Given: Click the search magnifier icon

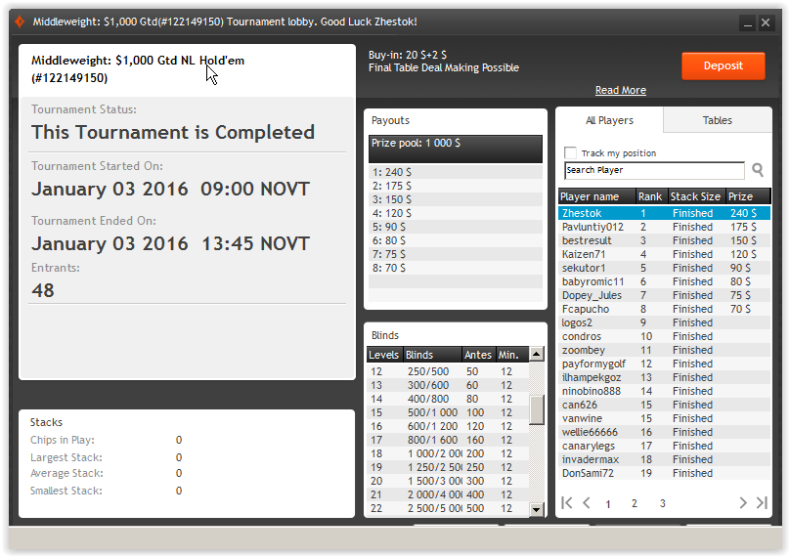Looking at the screenshot, I should (758, 170).
